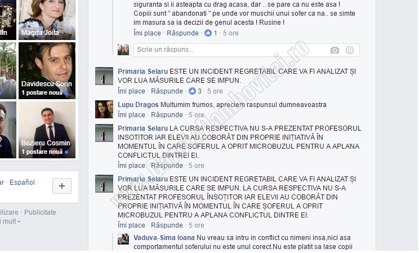The height and width of the screenshot is (253, 419).
Task: Click the avatar beside the reply box
Action: pos(123,50)
